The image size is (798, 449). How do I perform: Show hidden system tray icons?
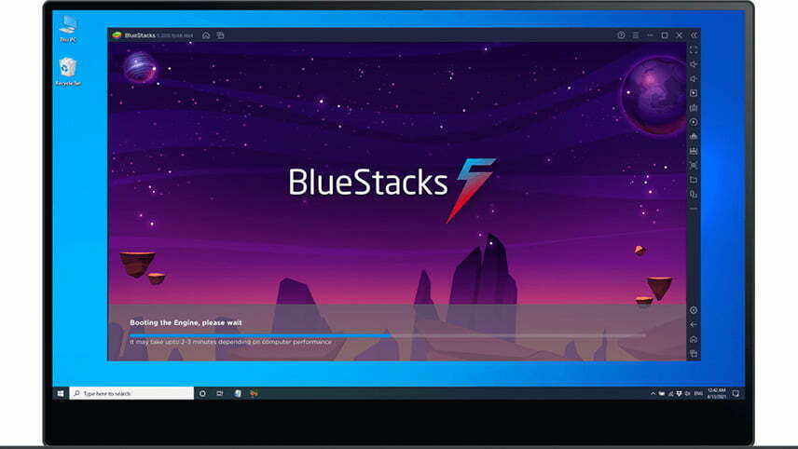coord(653,394)
